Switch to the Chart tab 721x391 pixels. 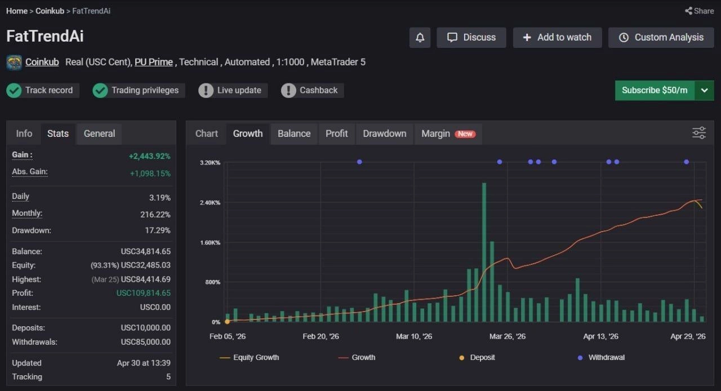[x=207, y=134]
